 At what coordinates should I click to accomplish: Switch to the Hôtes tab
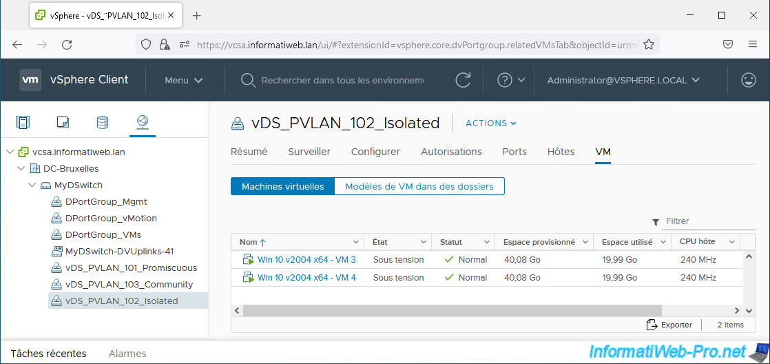561,152
